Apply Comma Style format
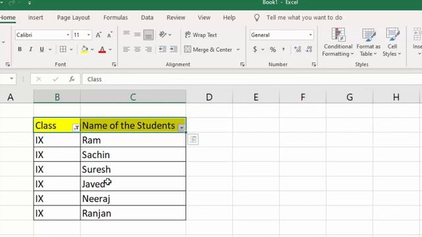422x237 pixels. (284, 49)
